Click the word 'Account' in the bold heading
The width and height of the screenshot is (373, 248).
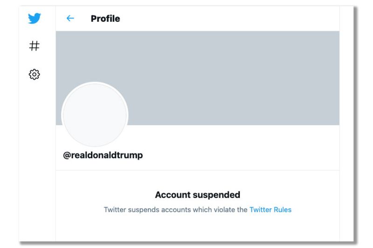pos(172,195)
